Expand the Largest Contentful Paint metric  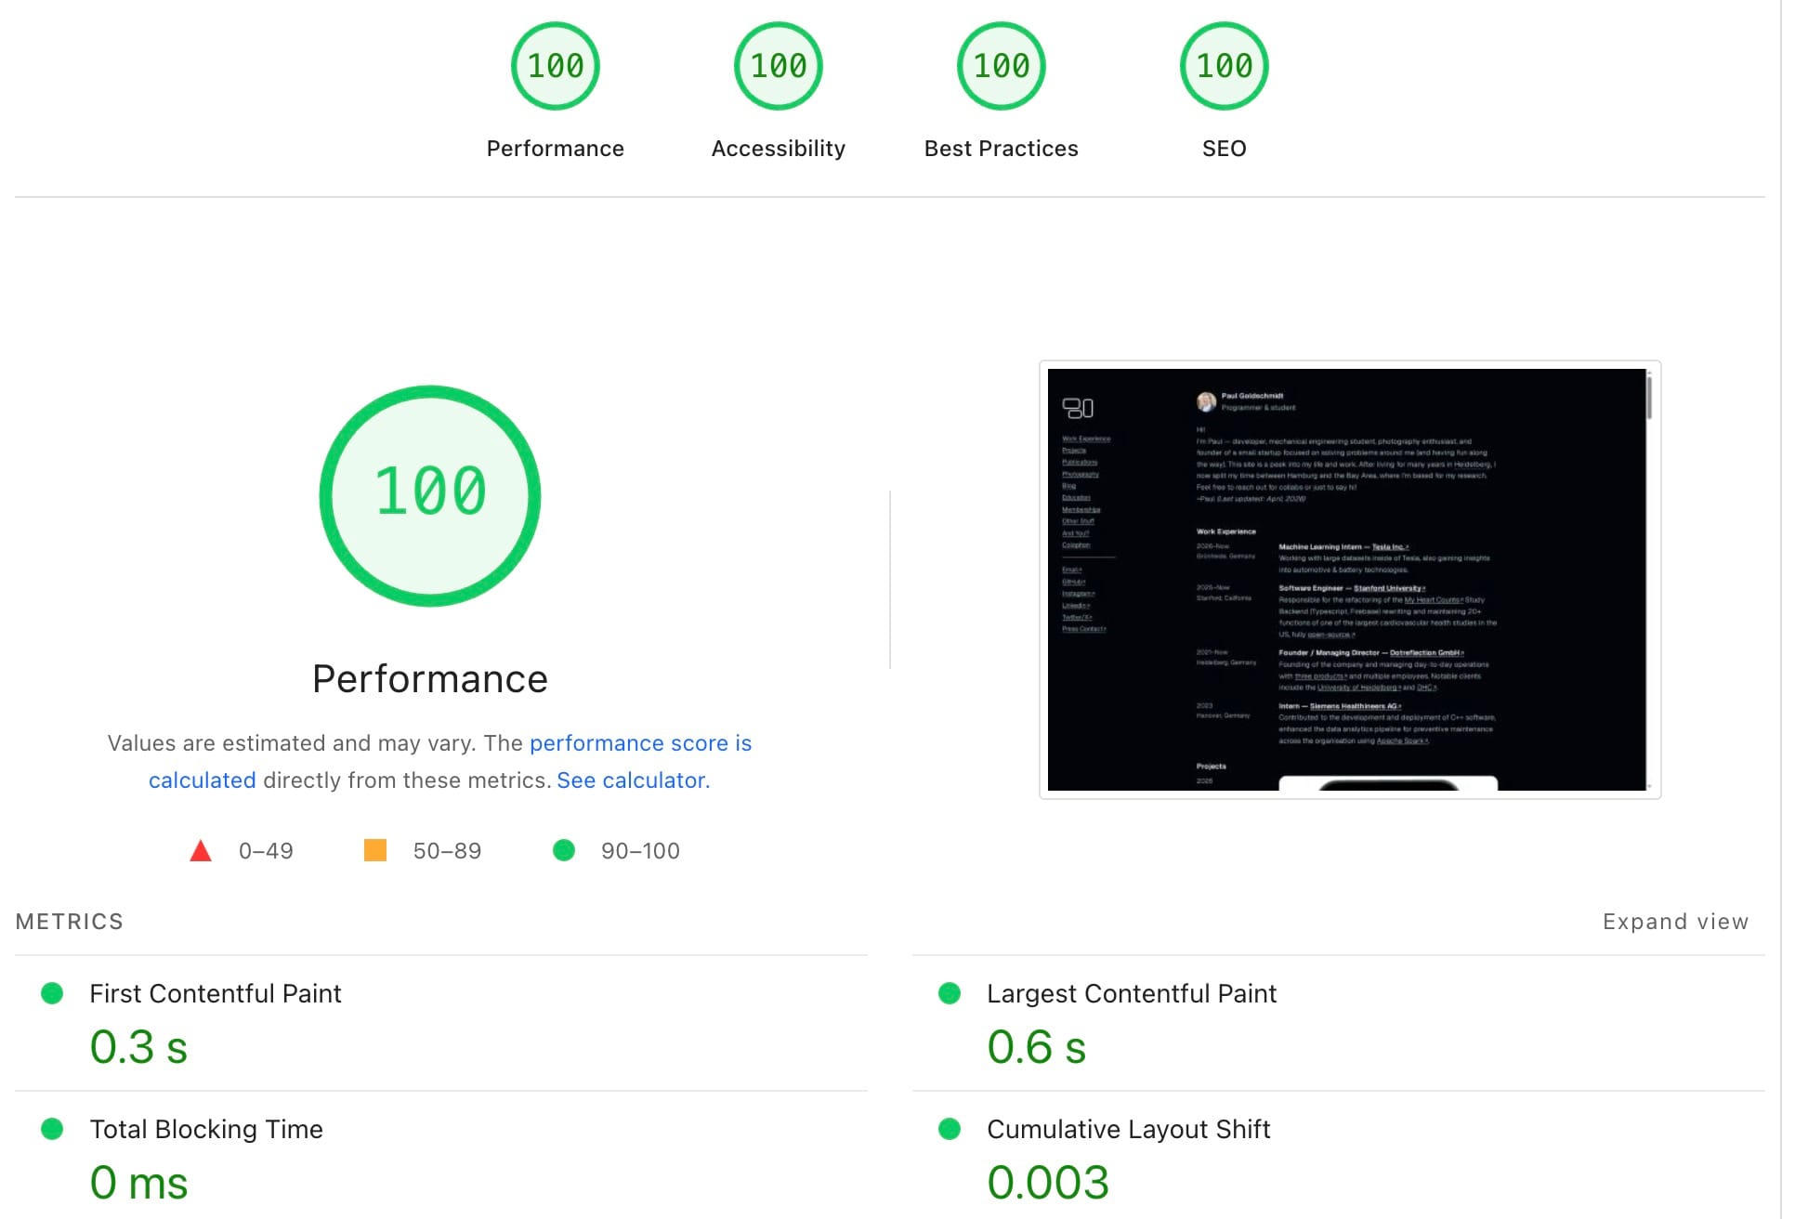click(x=1131, y=993)
